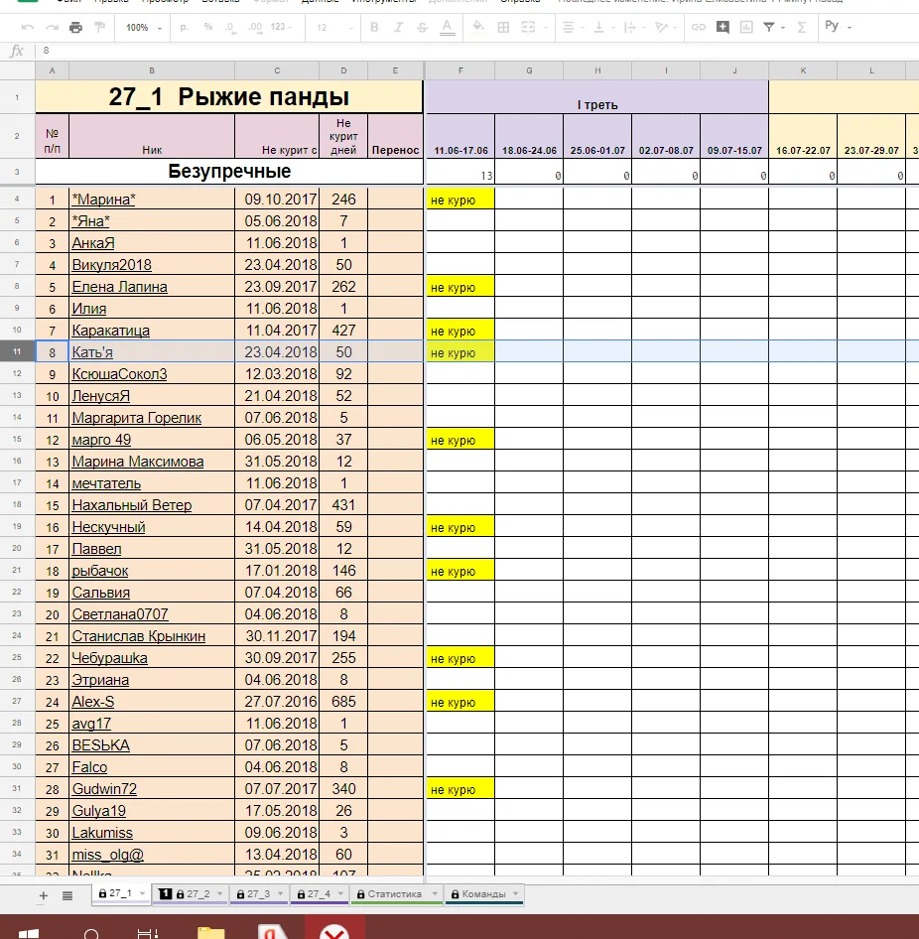919x939 pixels.
Task: Open File Explorer from the taskbar
Action: 210,932
